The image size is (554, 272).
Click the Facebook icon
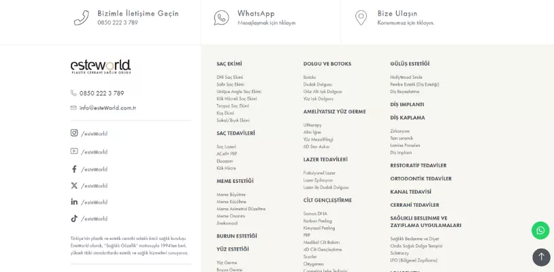pyautogui.click(x=74, y=169)
